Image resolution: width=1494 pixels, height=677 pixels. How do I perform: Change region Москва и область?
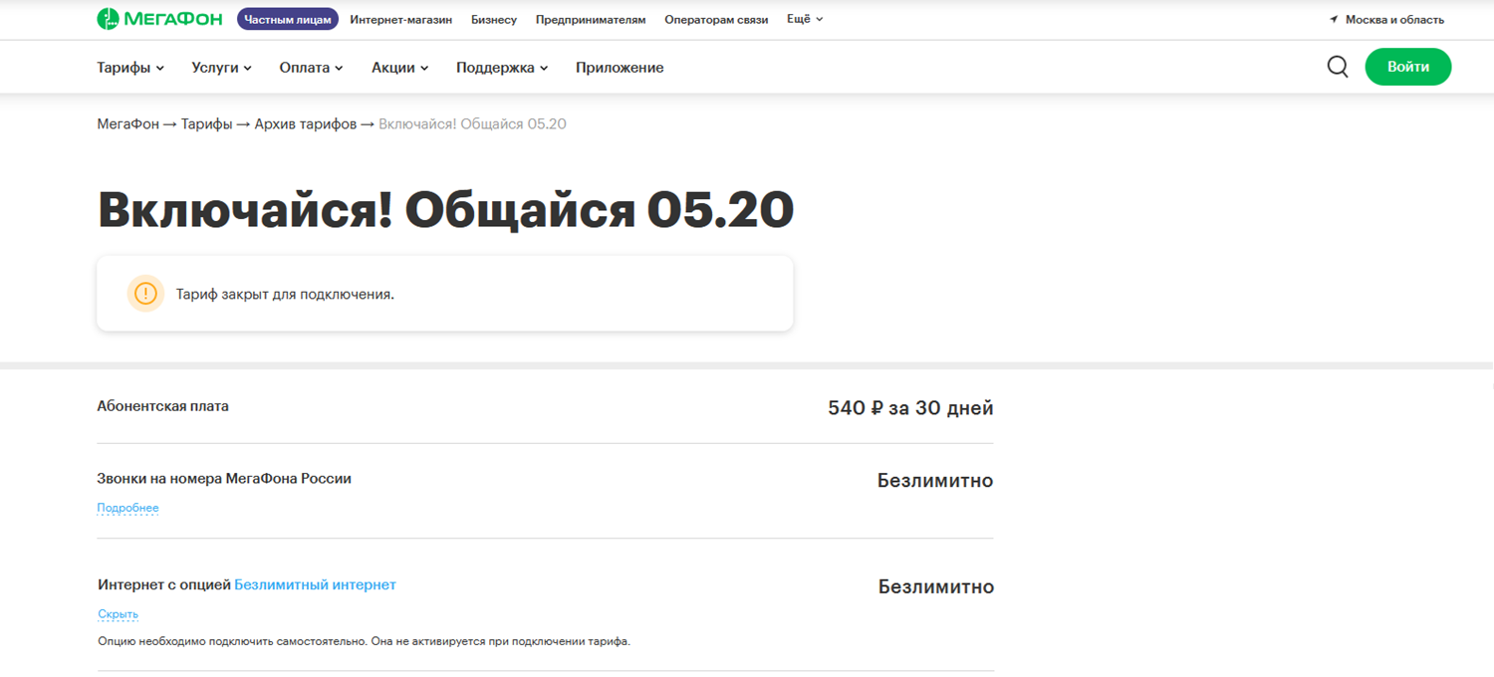(x=1394, y=20)
